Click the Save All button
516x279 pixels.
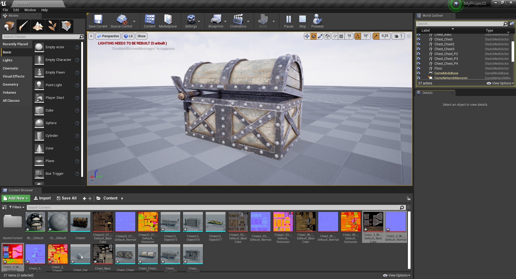(67, 198)
